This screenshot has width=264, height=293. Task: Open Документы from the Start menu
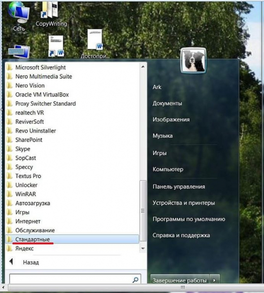click(x=167, y=104)
